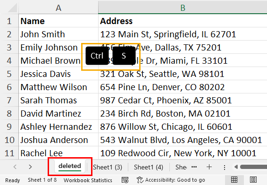The width and height of the screenshot is (267, 185).
Task: Select the 123 Main St, Springfield address
Action: (183, 34)
